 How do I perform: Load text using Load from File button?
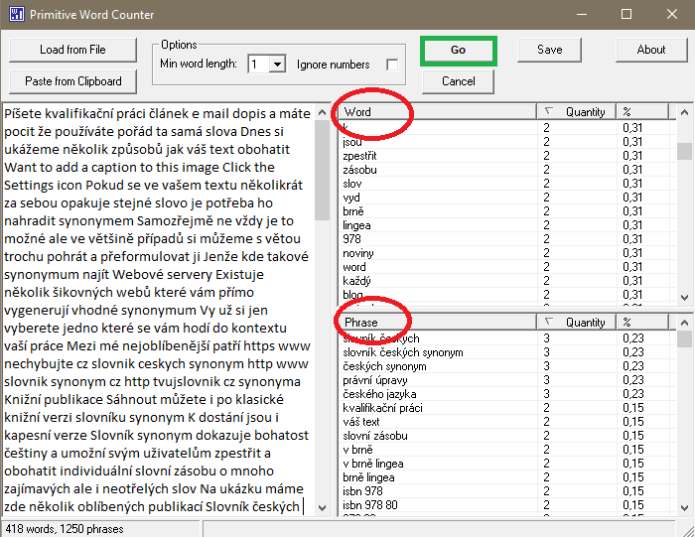(72, 50)
